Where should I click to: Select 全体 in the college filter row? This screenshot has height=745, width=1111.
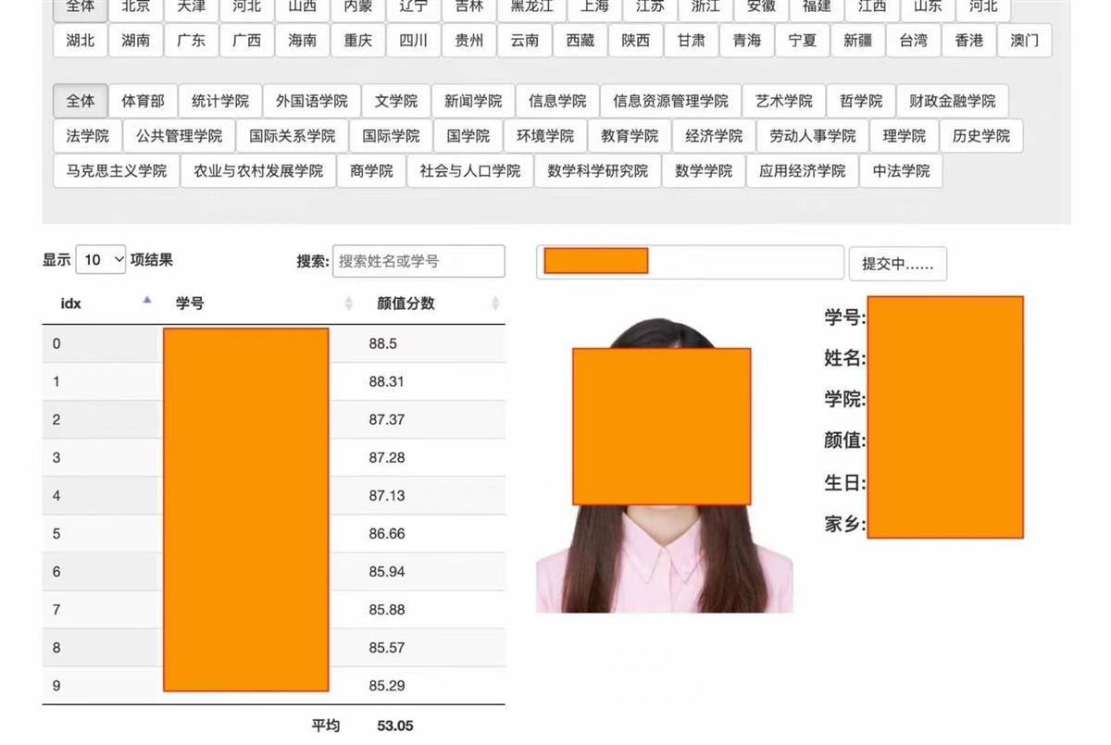click(81, 101)
